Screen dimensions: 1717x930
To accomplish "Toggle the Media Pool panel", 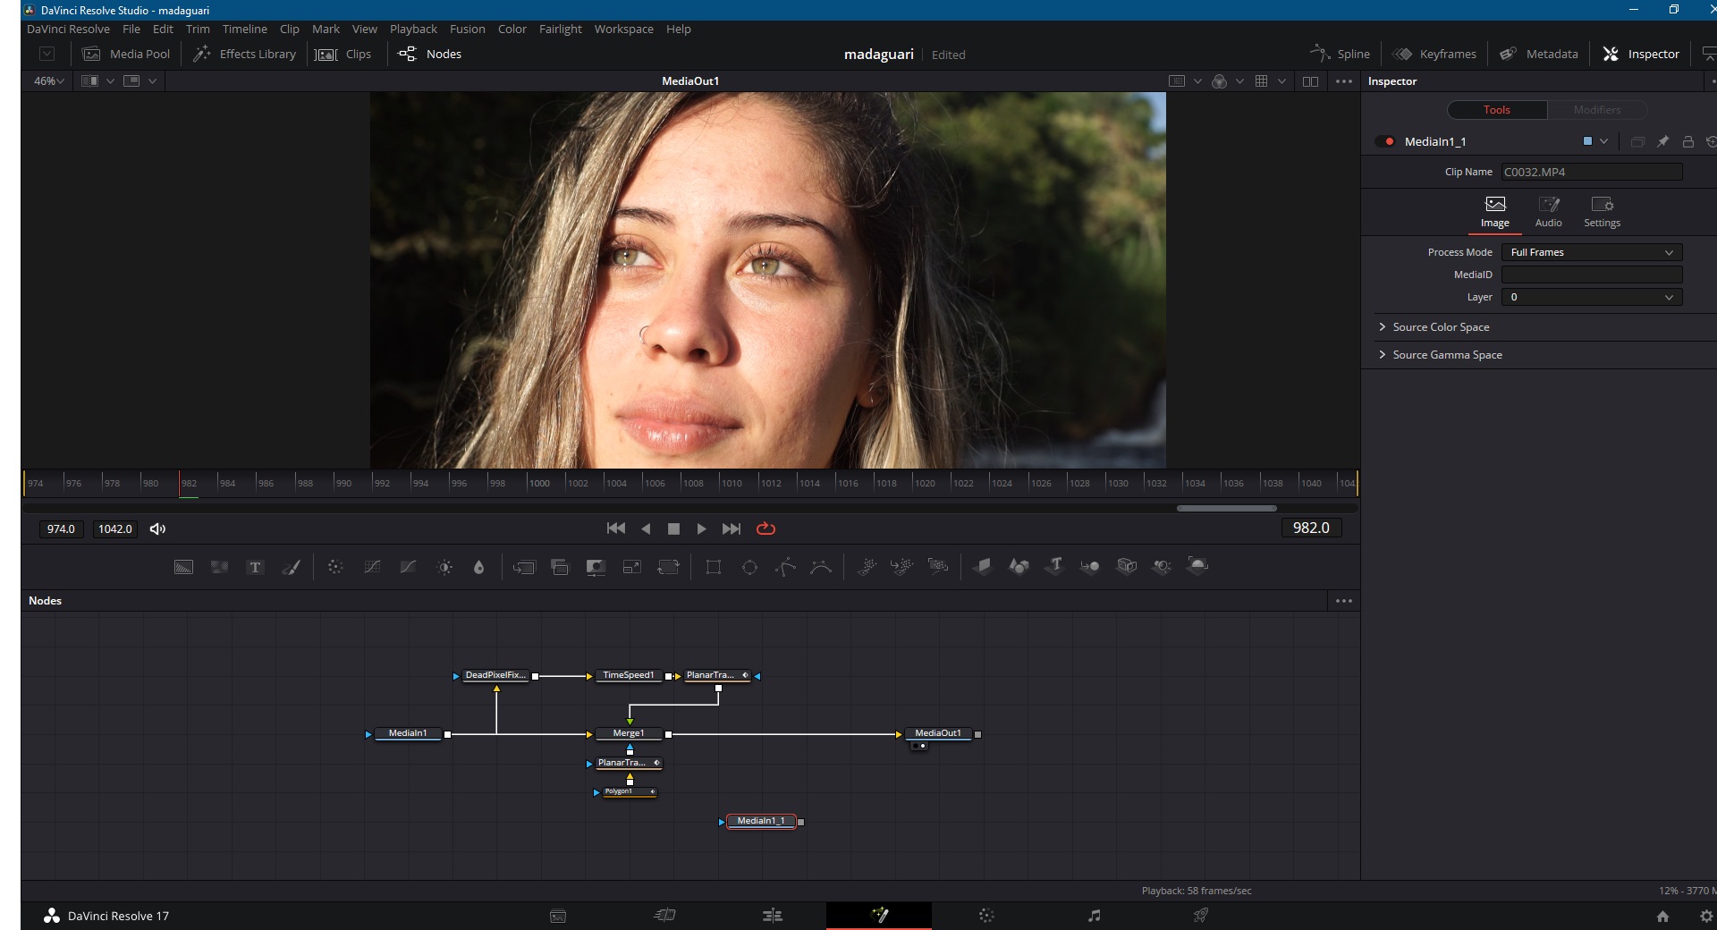I will [x=126, y=54].
